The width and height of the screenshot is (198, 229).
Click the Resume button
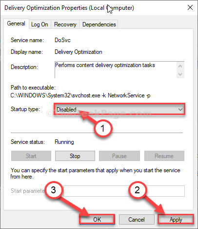pos(164,156)
